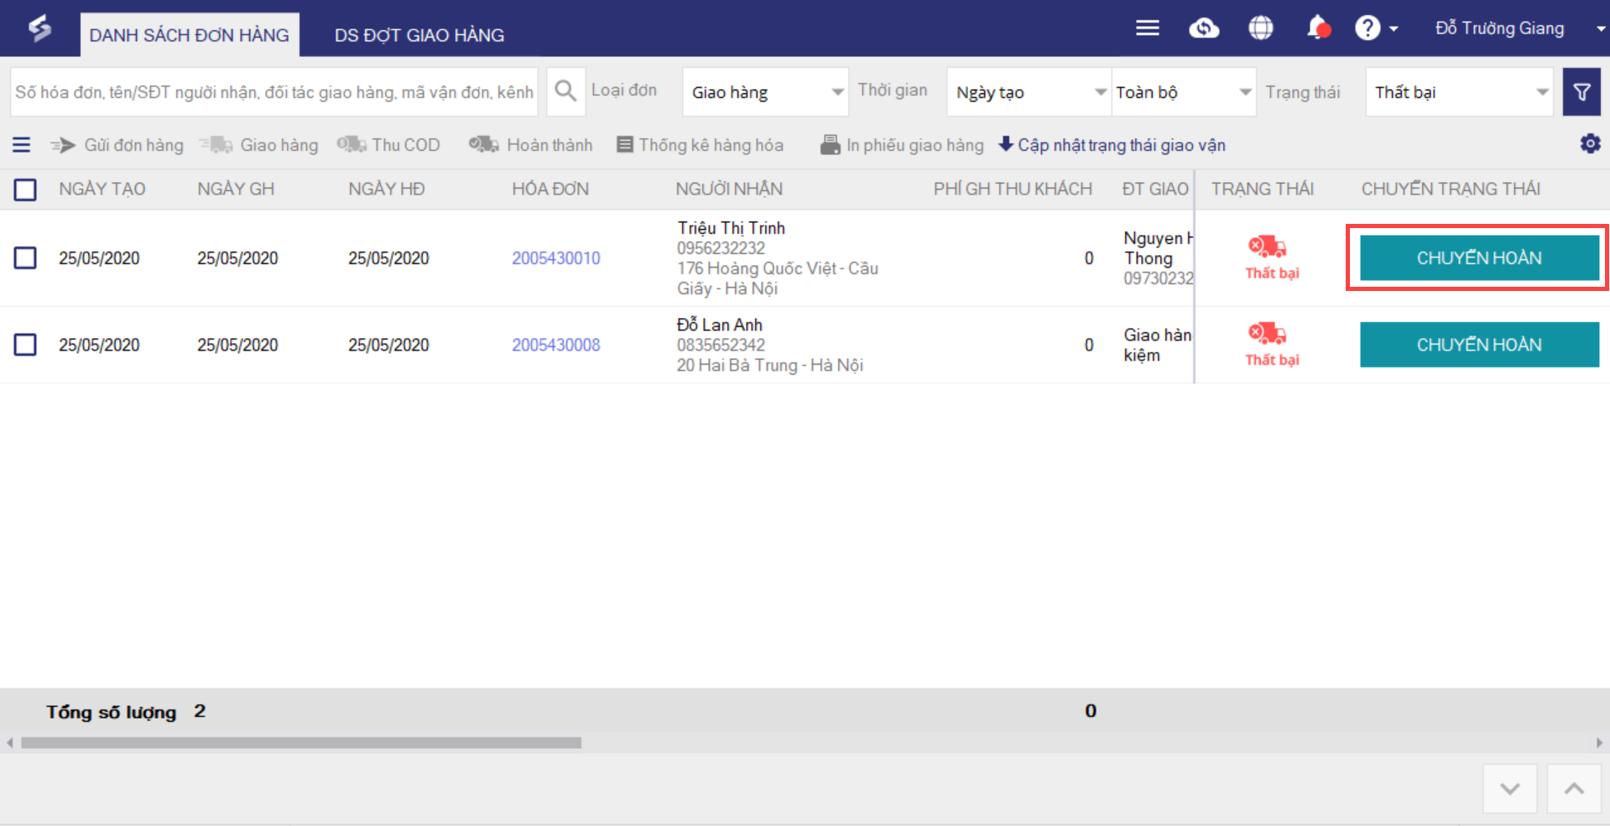Switch to DANH SÁCH ĐƠN HÀNG tab
Viewport: 1610px width, 826px height.
[x=190, y=35]
